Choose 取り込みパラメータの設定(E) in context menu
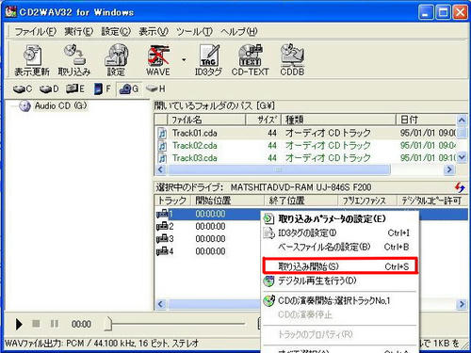This screenshot has height=353, width=471. (340, 218)
